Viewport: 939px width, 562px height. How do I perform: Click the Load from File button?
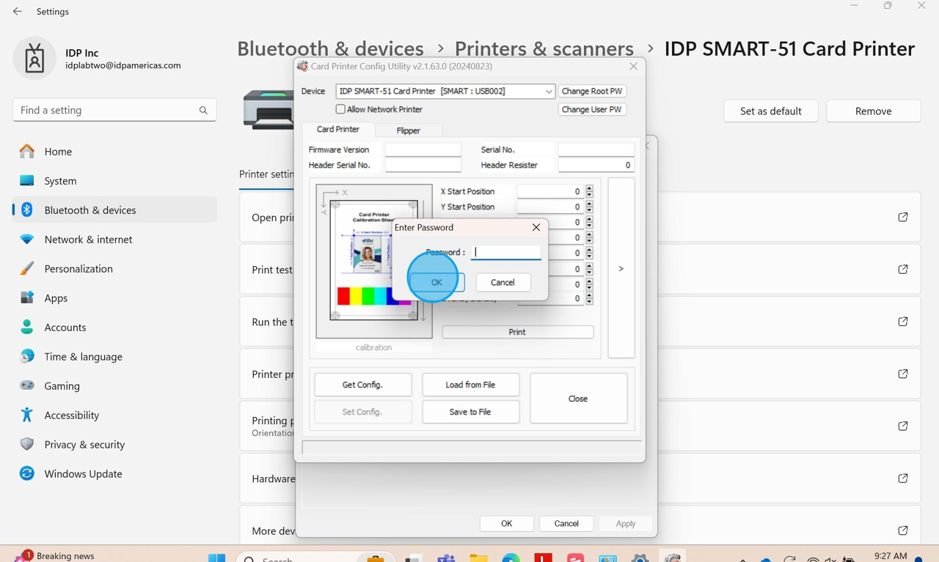[x=470, y=385]
